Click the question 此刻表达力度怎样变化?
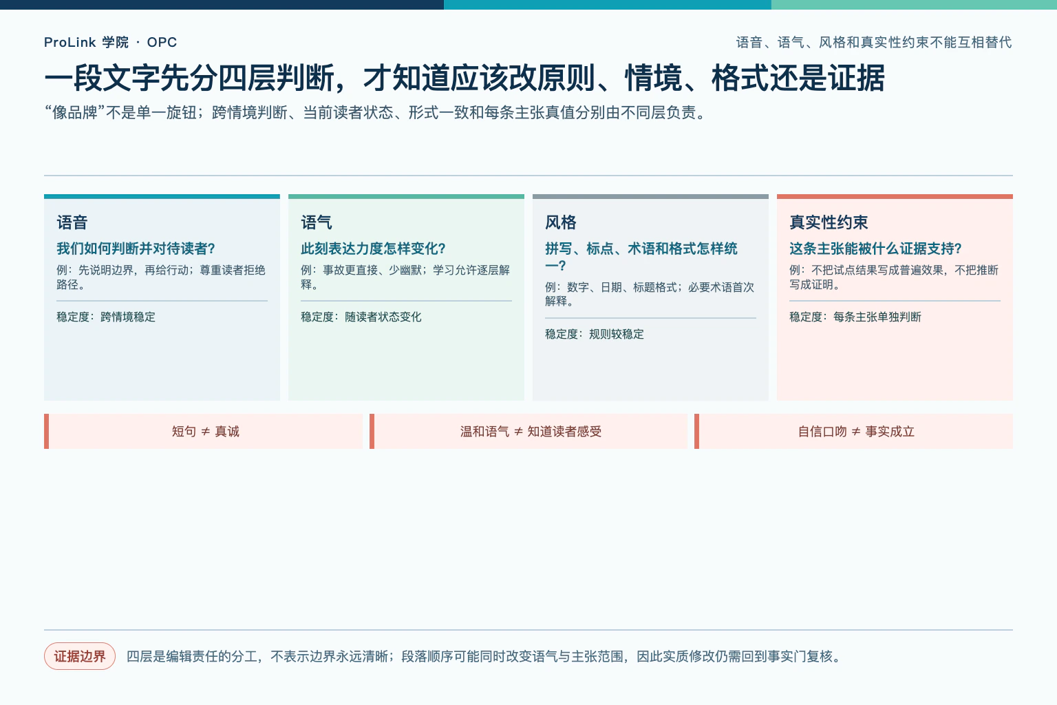This screenshot has width=1057, height=705. (x=374, y=249)
